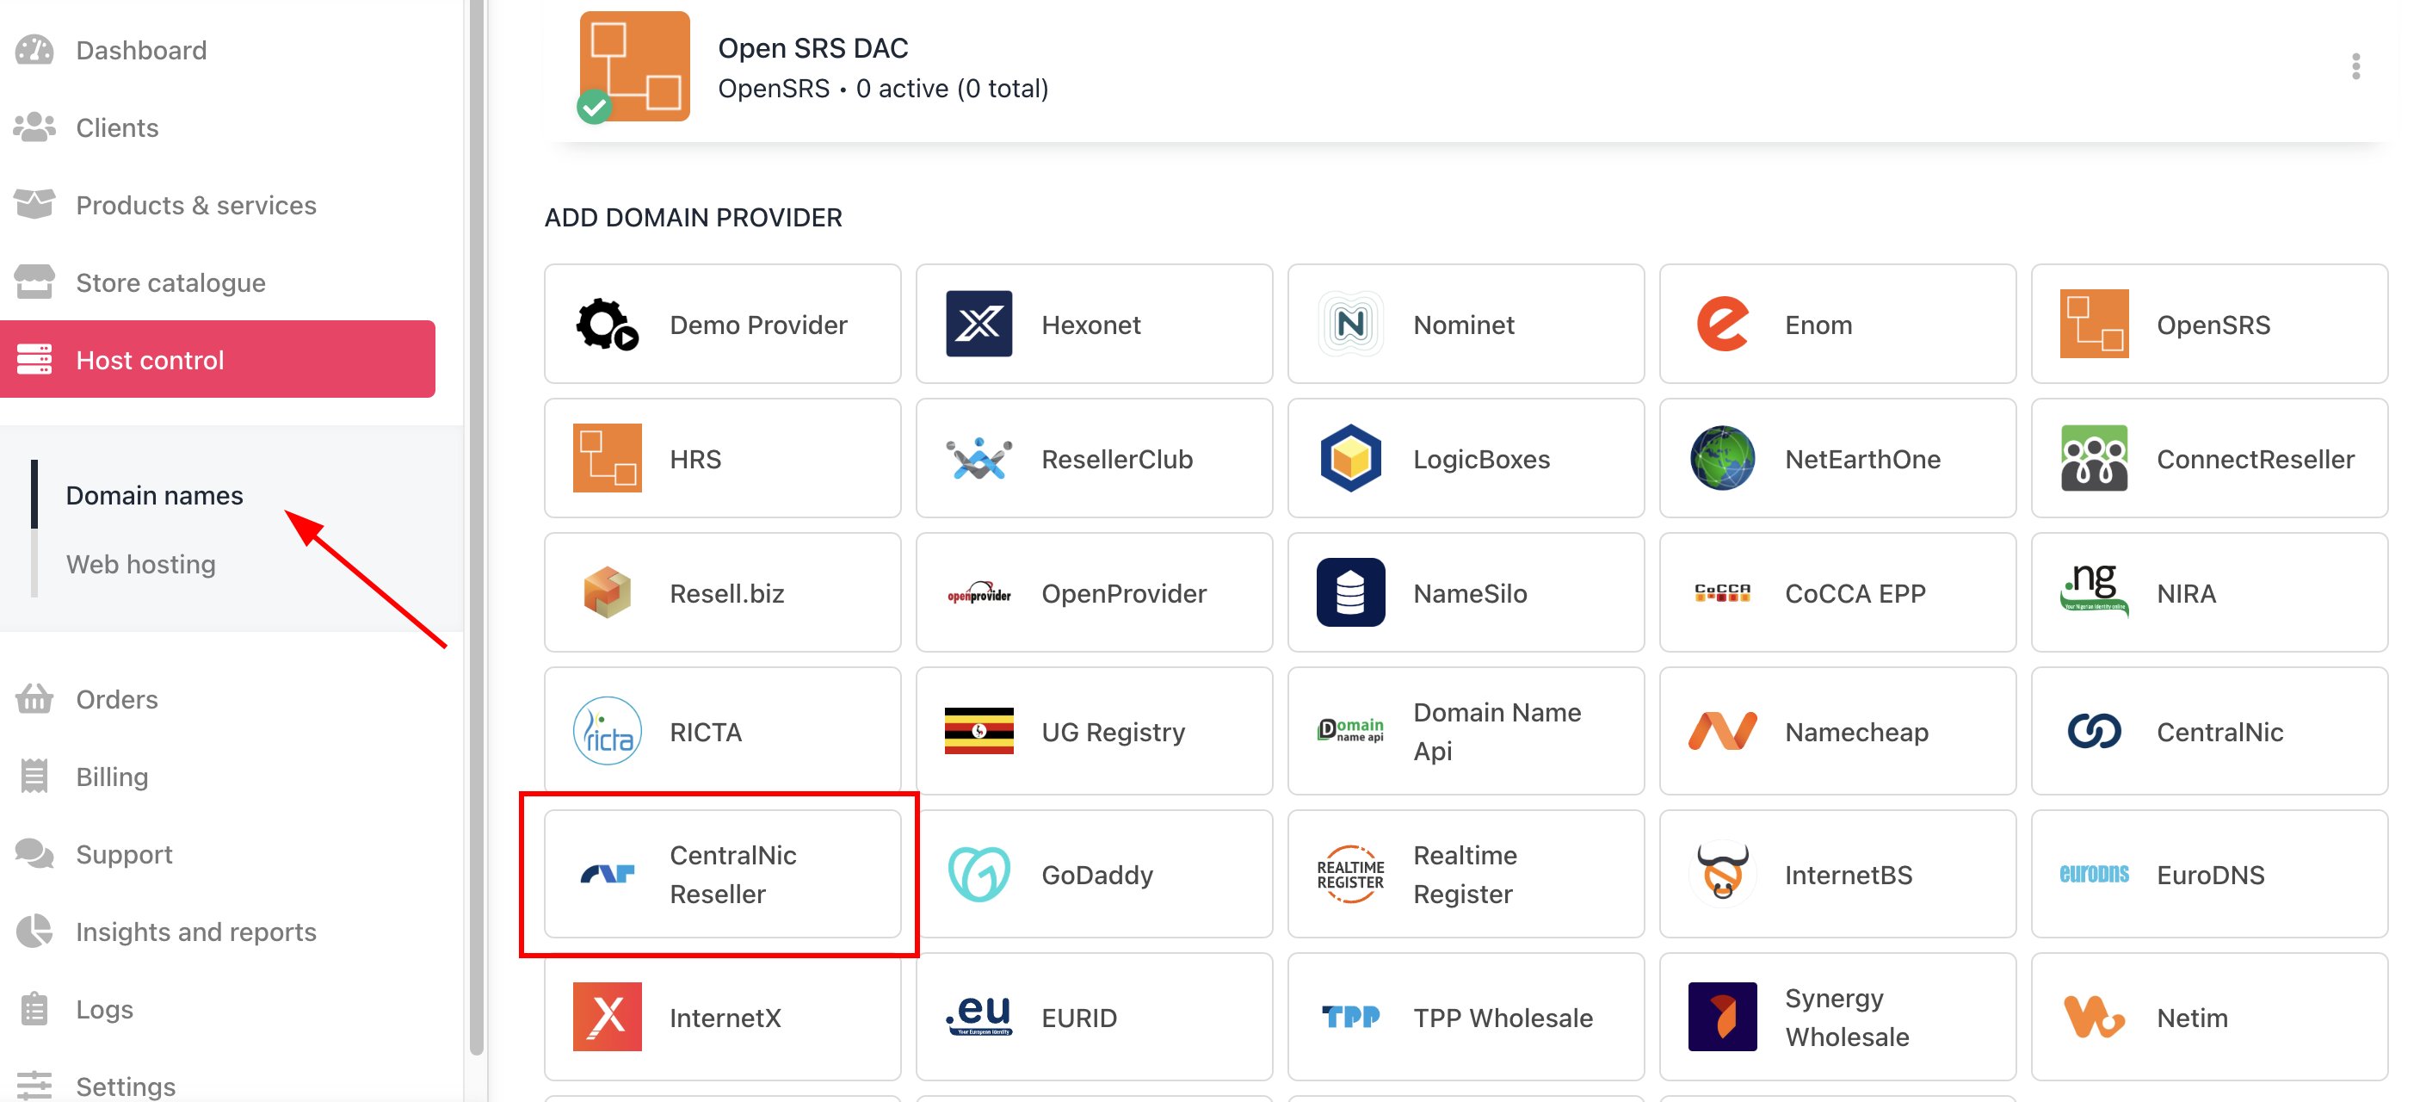Image resolution: width=2420 pixels, height=1102 pixels.
Task: Click the Orders basket icon
Action: coord(34,699)
